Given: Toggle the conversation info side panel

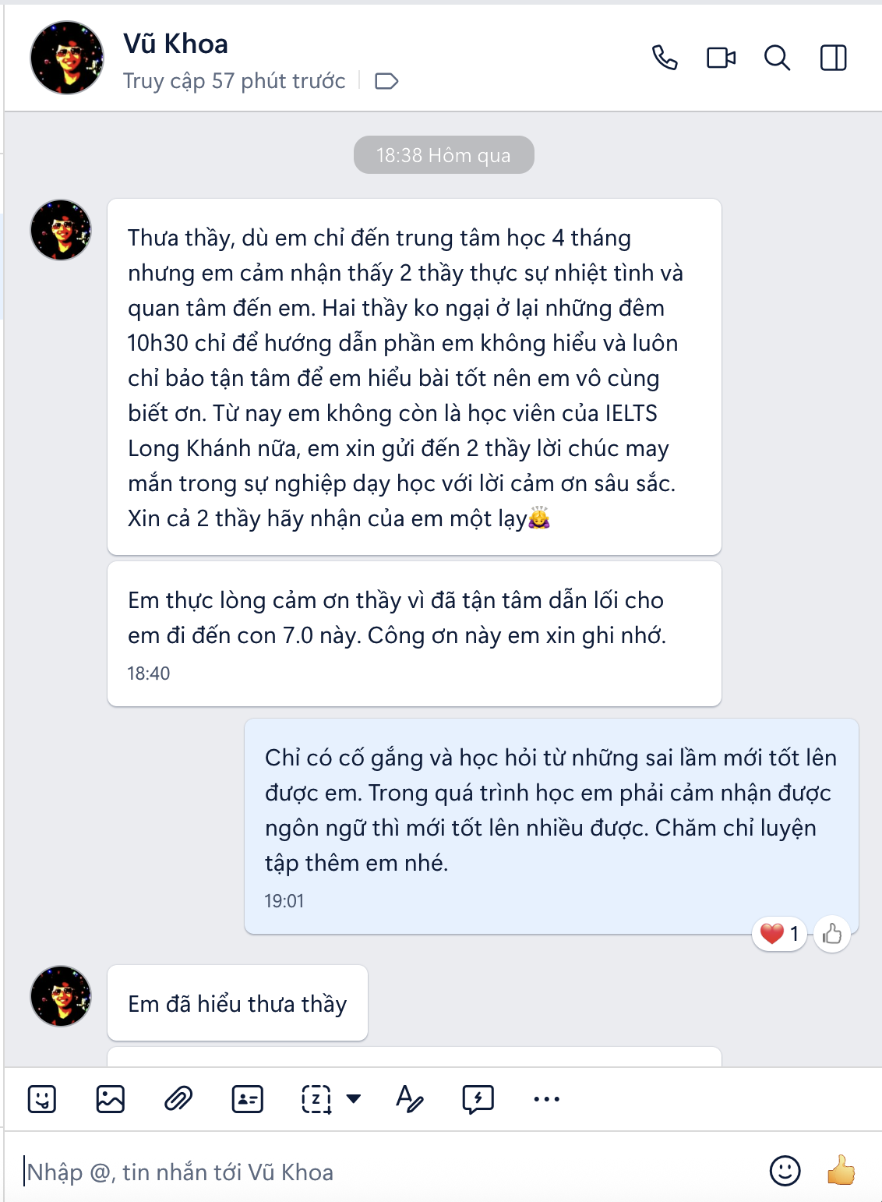Looking at the screenshot, I should (833, 58).
